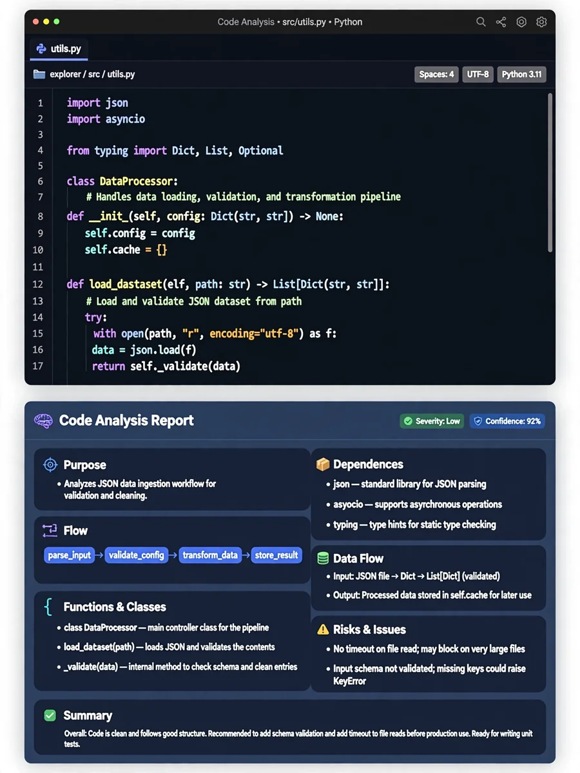Click the flow arrows icon next to Flow
This screenshot has height=773, width=580.
click(x=50, y=531)
